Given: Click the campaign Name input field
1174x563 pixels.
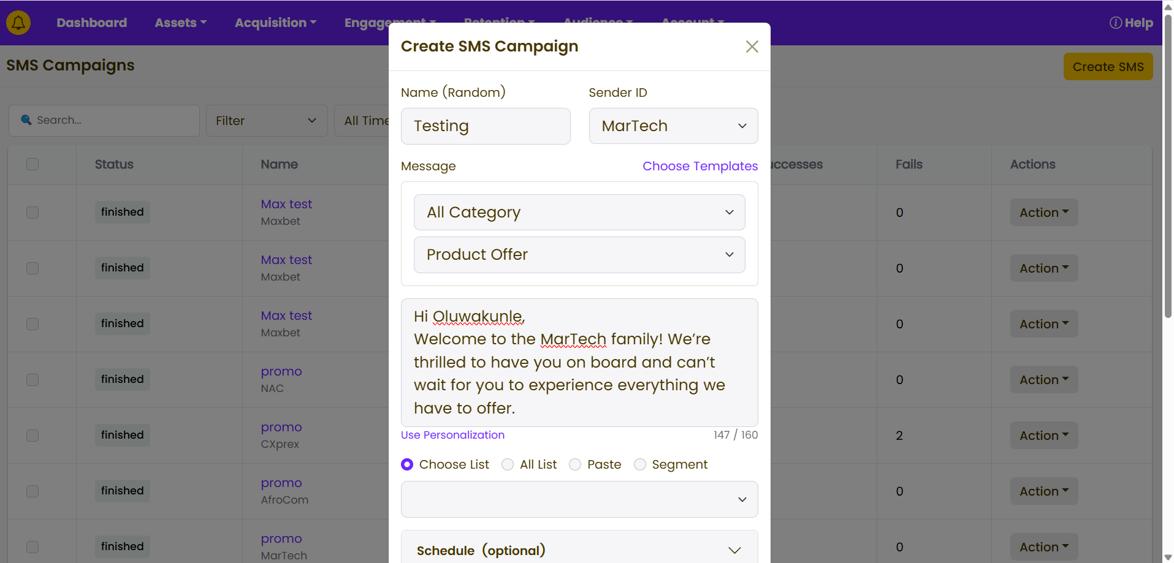Looking at the screenshot, I should pyautogui.click(x=485, y=126).
